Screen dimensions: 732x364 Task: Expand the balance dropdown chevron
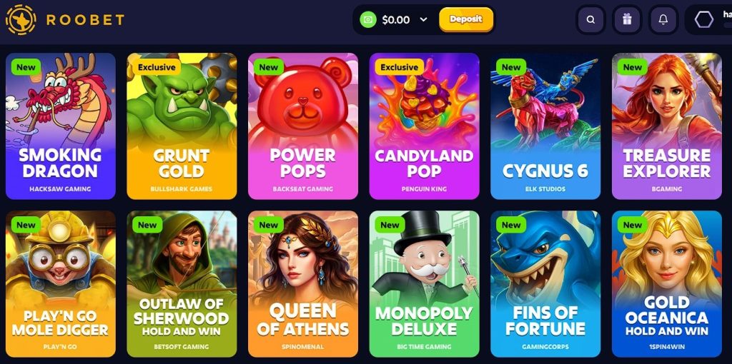423,19
